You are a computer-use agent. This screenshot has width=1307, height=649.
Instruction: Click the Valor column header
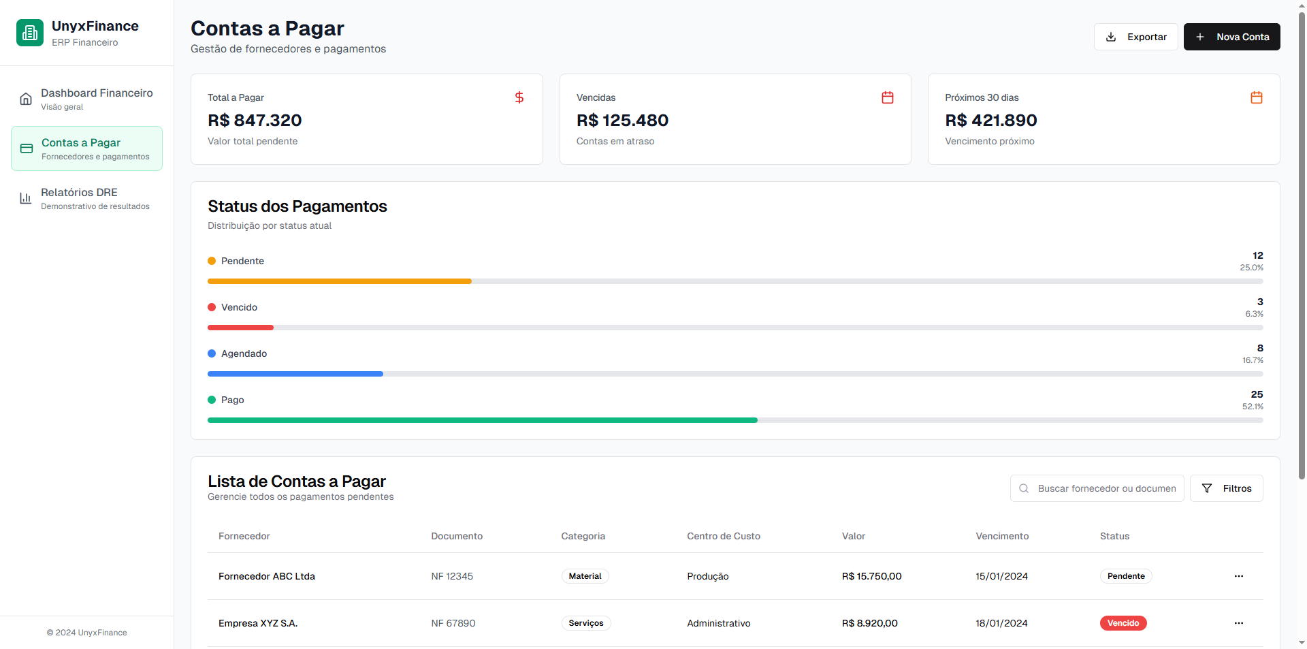[854, 536]
